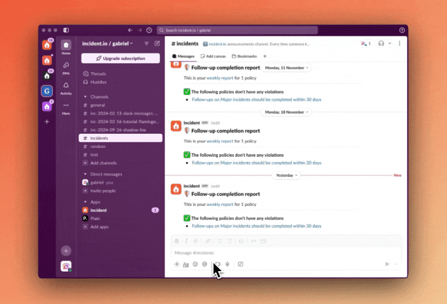Open history clock icon
447x304 pixels.
[149, 30]
